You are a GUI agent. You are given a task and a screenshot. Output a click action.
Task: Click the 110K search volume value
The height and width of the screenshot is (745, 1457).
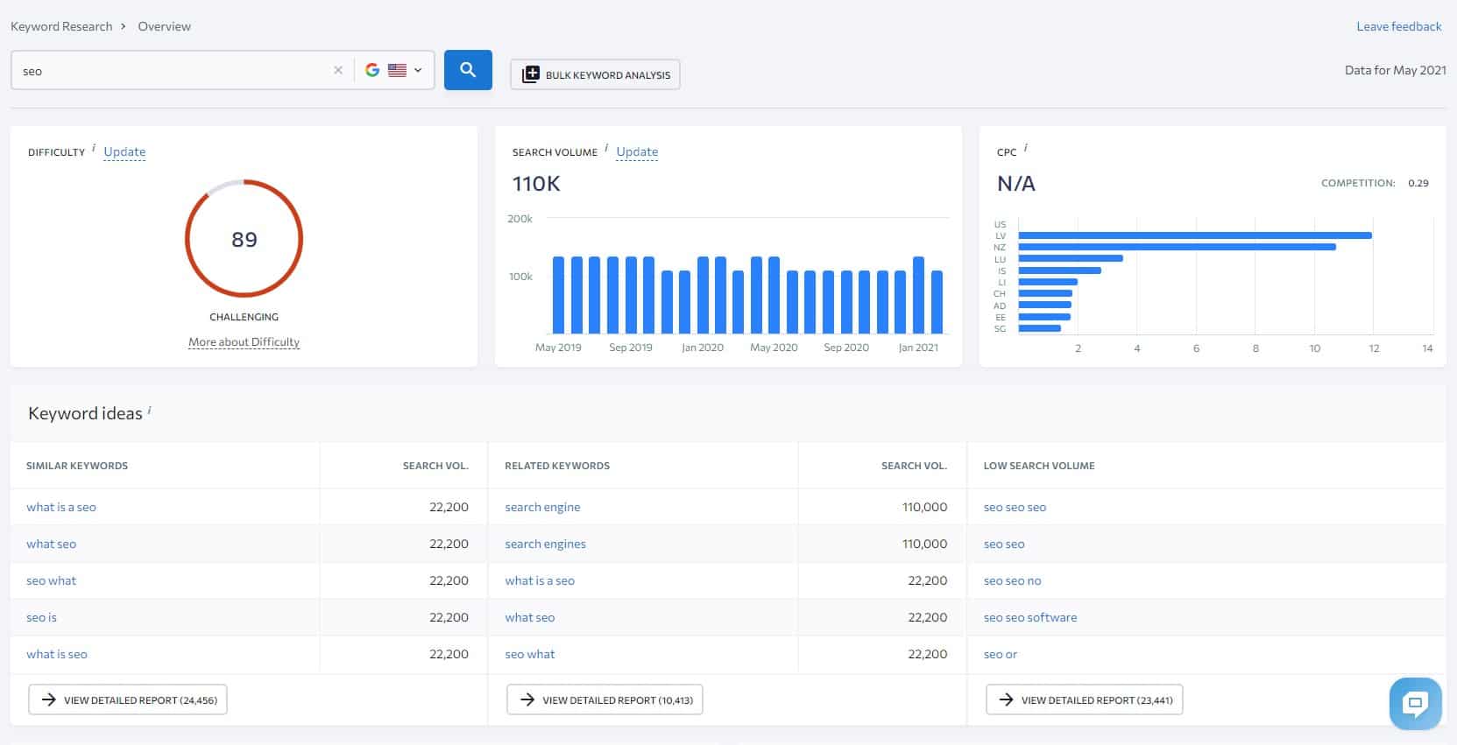[x=536, y=184]
